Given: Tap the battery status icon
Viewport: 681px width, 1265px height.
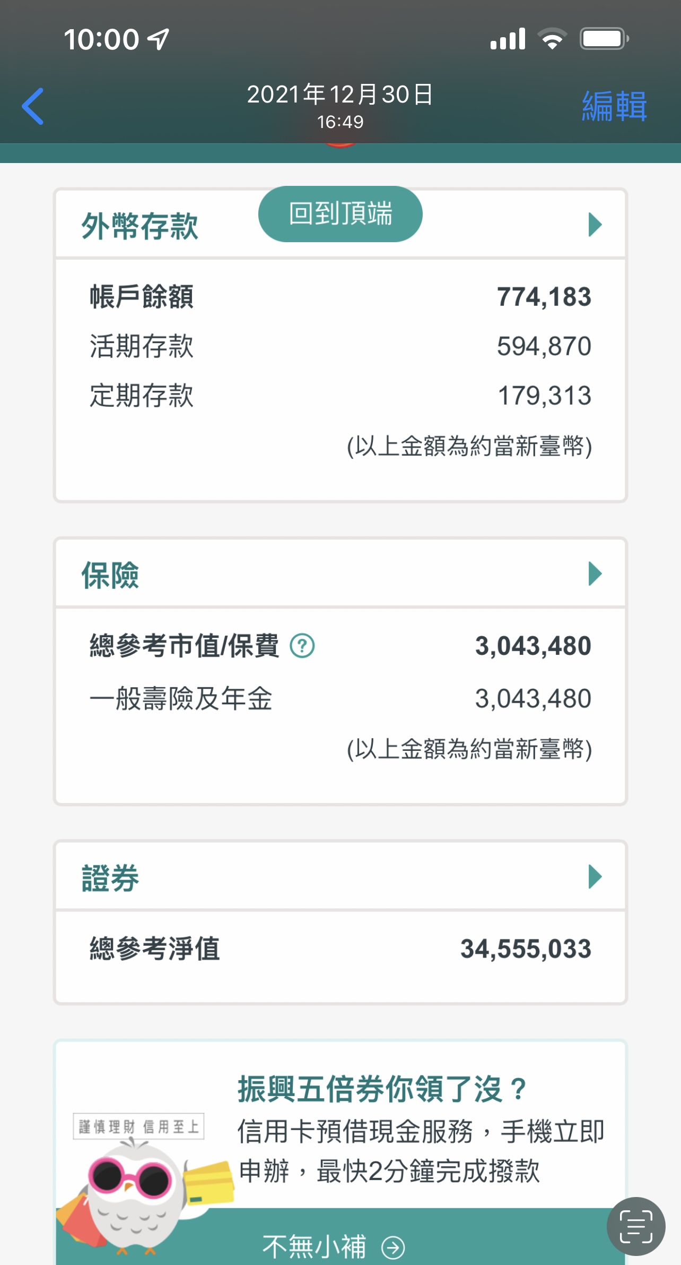Looking at the screenshot, I should pos(604,39).
